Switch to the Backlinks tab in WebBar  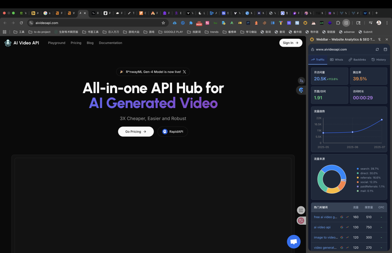[357, 60]
